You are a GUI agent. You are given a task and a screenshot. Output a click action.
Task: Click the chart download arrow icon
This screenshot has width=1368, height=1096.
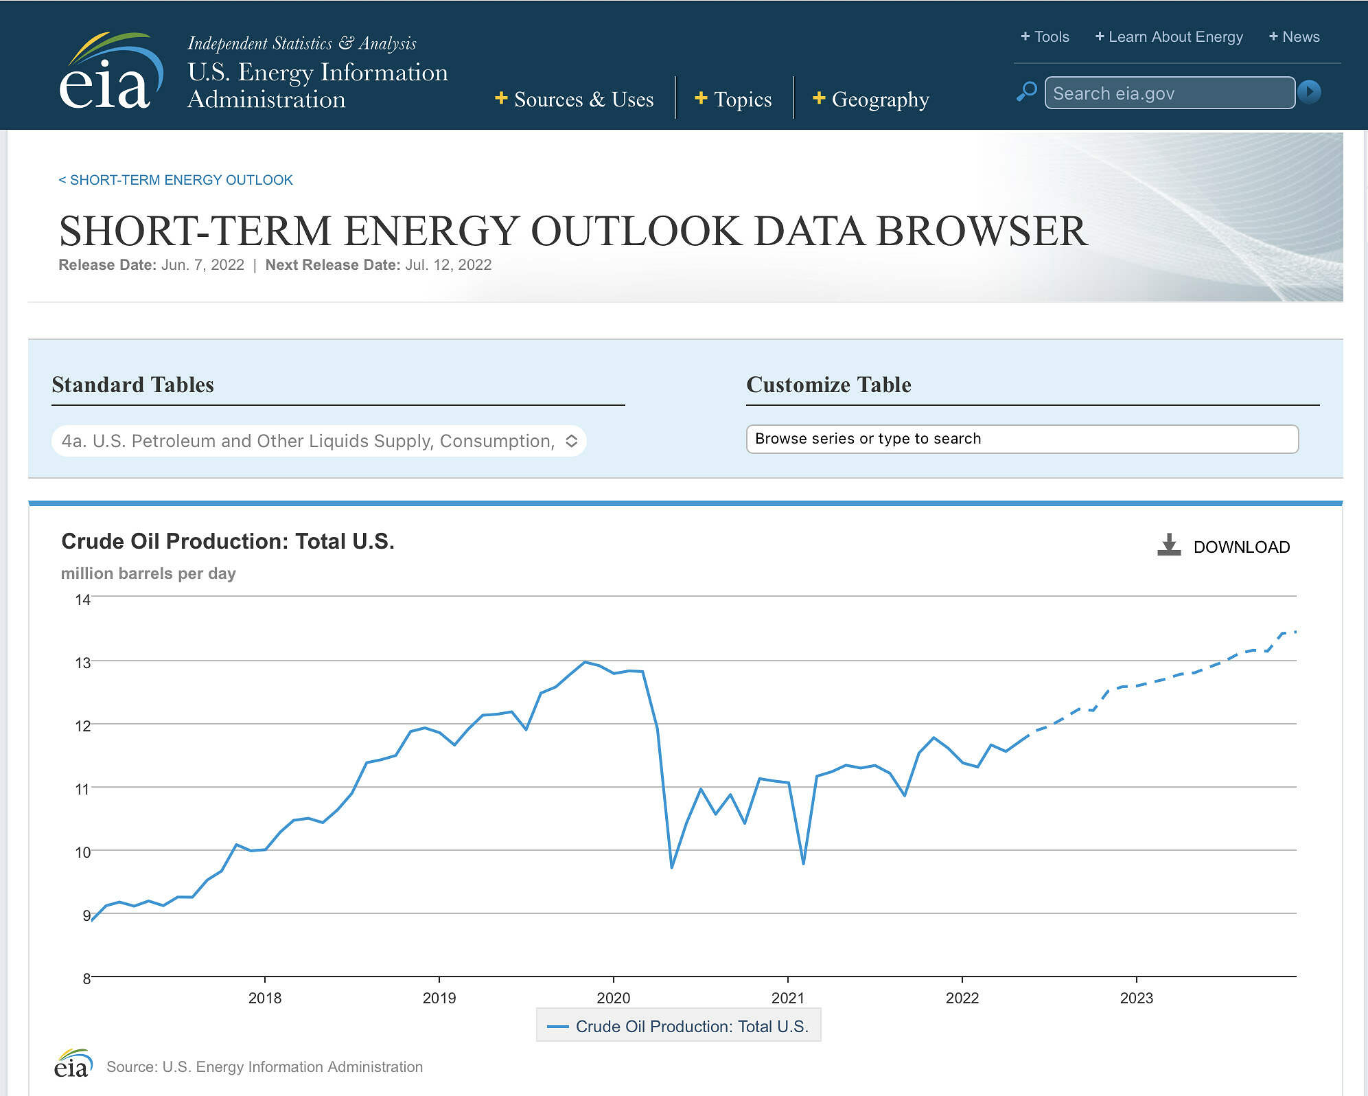1168,545
